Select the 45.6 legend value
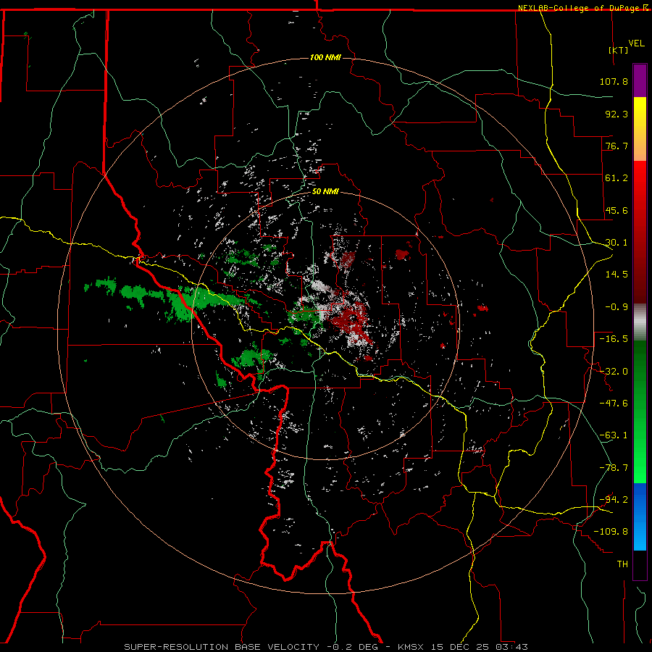The width and height of the screenshot is (652, 652). click(x=617, y=210)
